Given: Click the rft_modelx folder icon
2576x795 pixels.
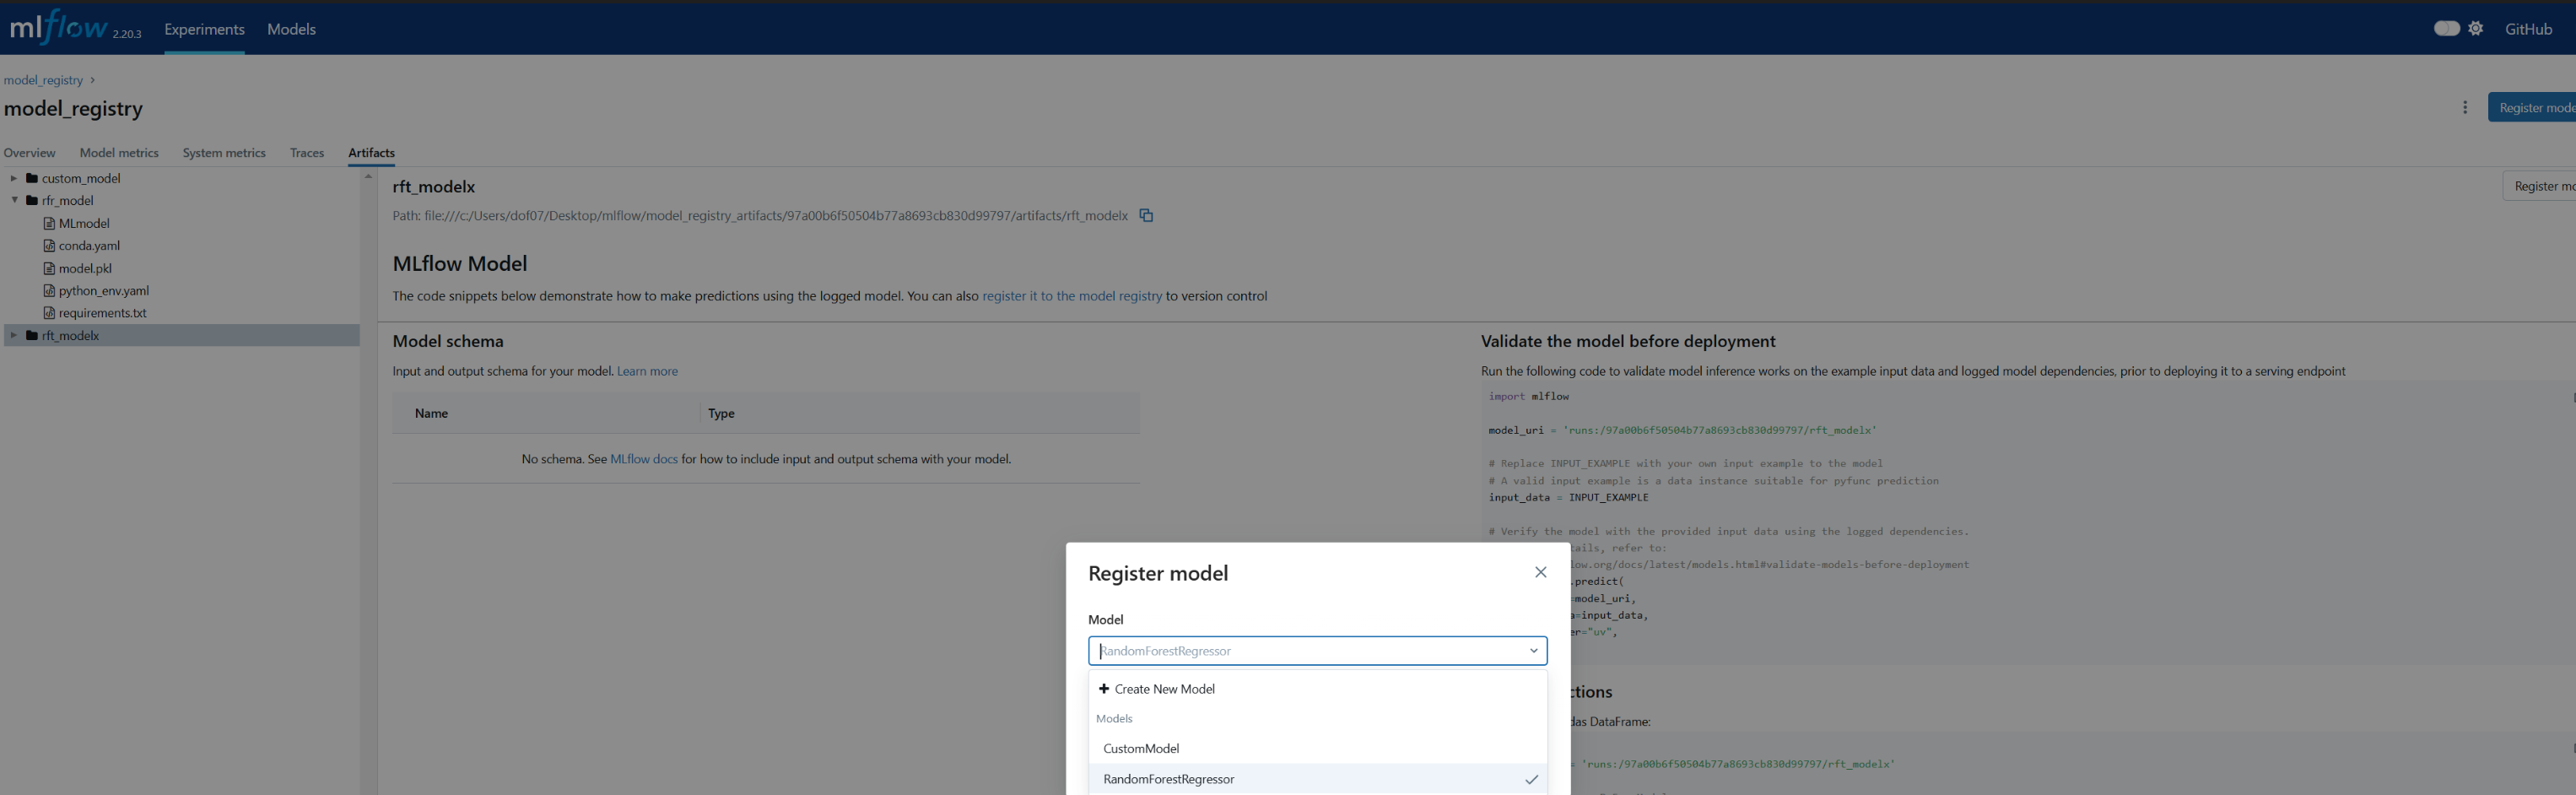Looking at the screenshot, I should click(x=32, y=335).
